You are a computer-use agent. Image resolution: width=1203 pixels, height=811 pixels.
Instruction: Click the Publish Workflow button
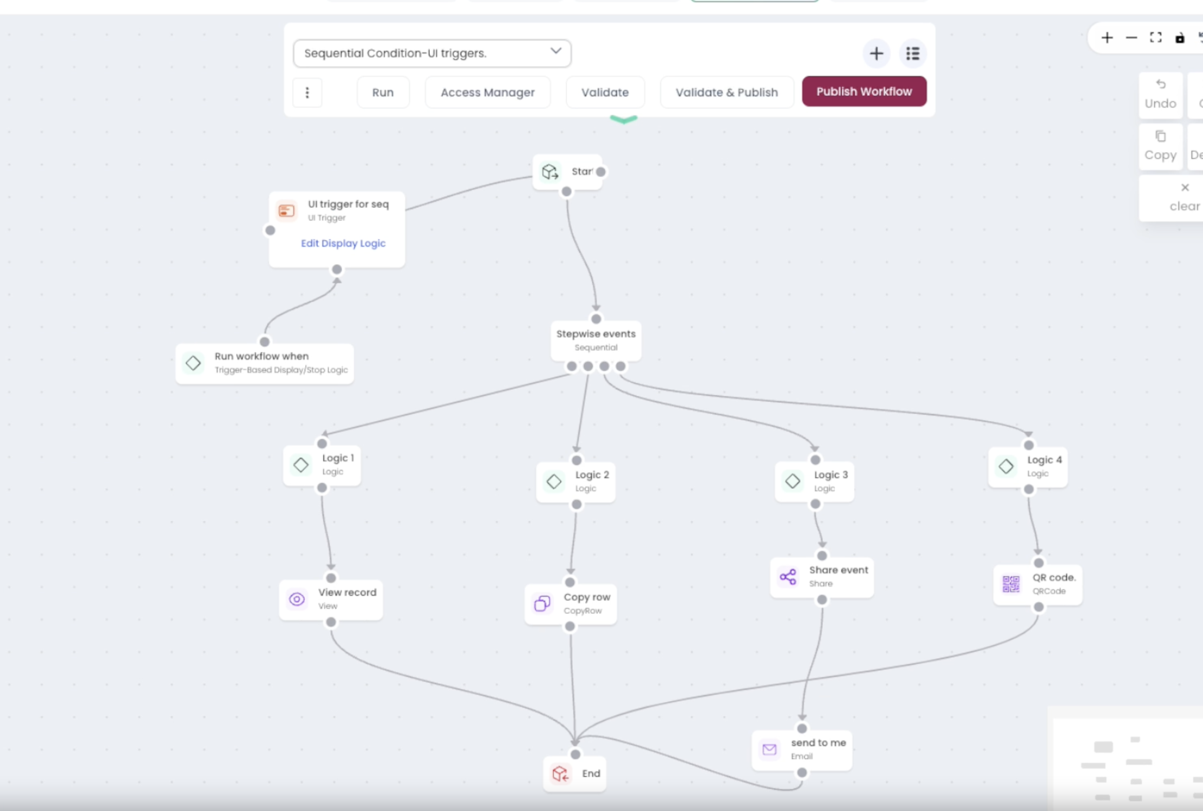click(864, 91)
